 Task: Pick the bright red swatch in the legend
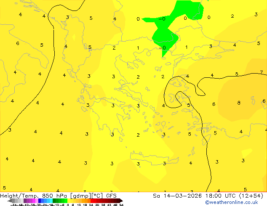point(92,201)
